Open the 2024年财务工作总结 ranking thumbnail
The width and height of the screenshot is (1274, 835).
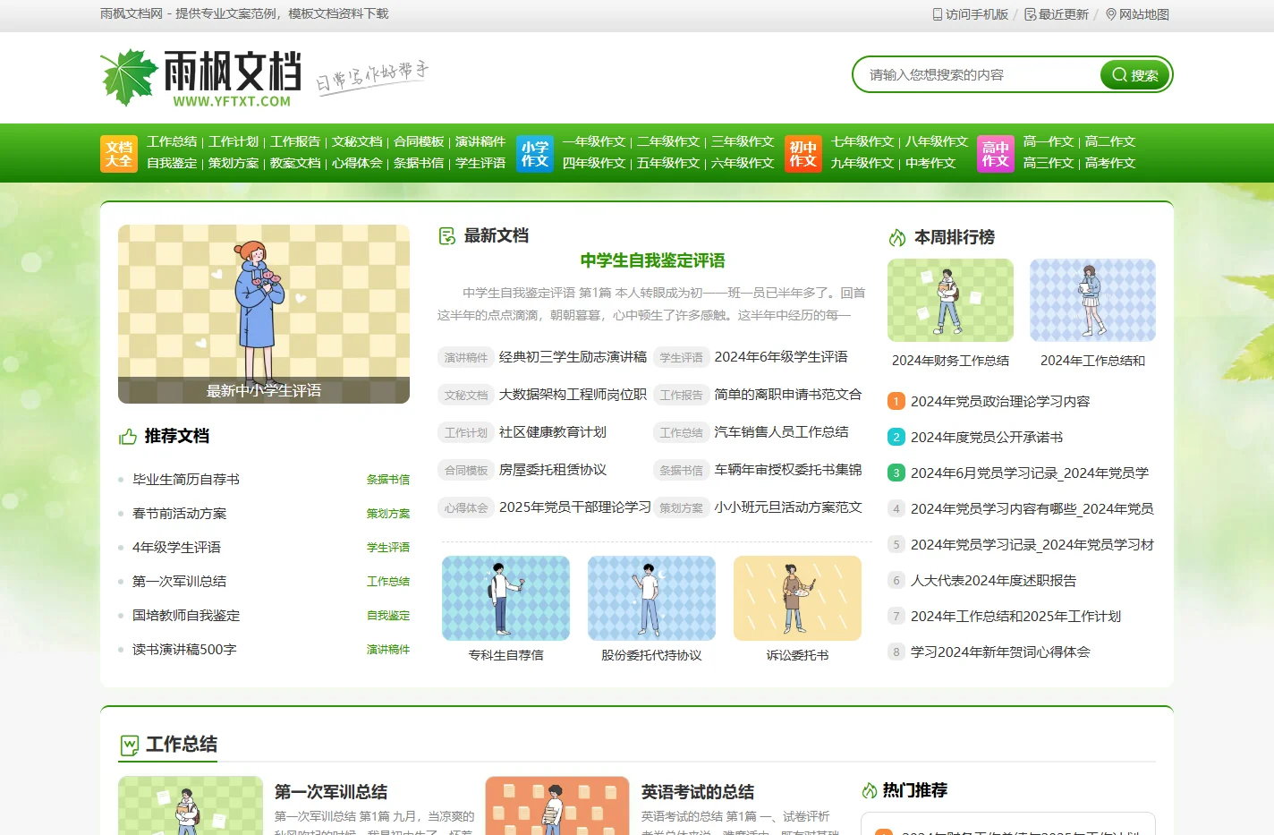[x=950, y=301]
